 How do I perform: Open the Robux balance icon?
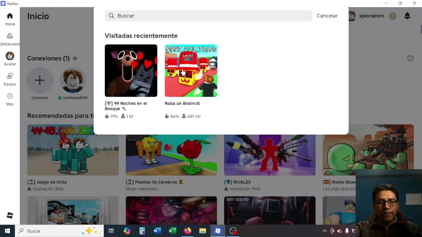point(392,16)
